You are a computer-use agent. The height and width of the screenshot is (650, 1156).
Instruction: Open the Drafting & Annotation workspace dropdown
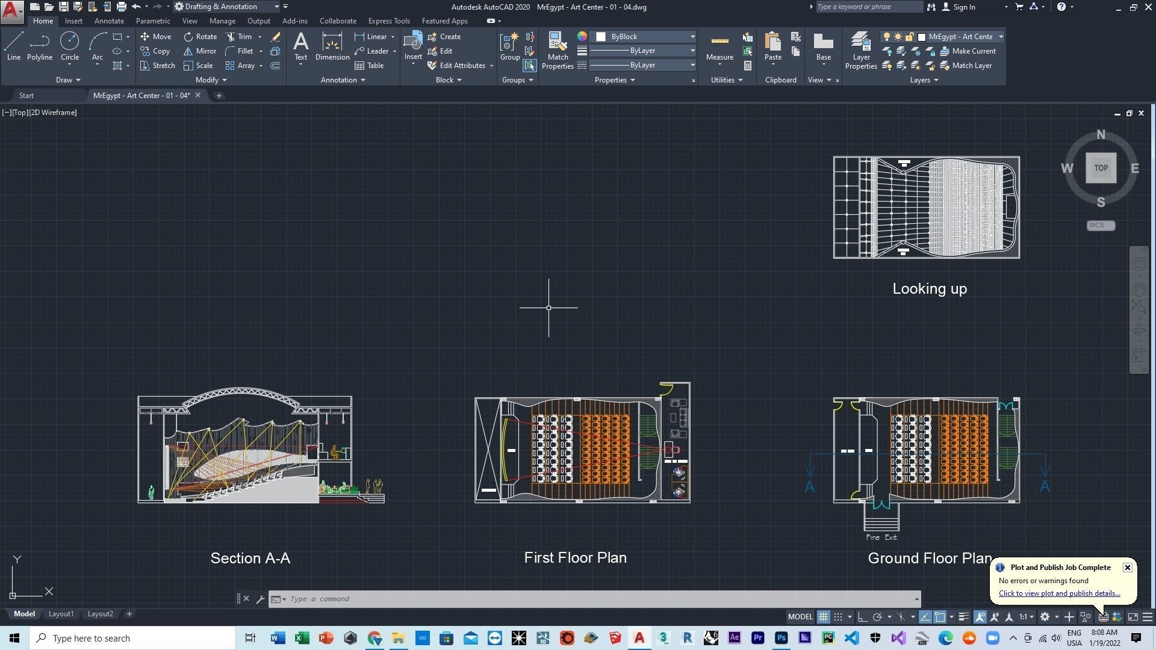point(276,7)
